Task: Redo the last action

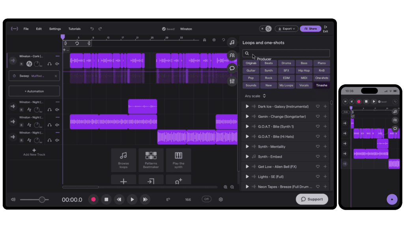Action: pos(100,29)
